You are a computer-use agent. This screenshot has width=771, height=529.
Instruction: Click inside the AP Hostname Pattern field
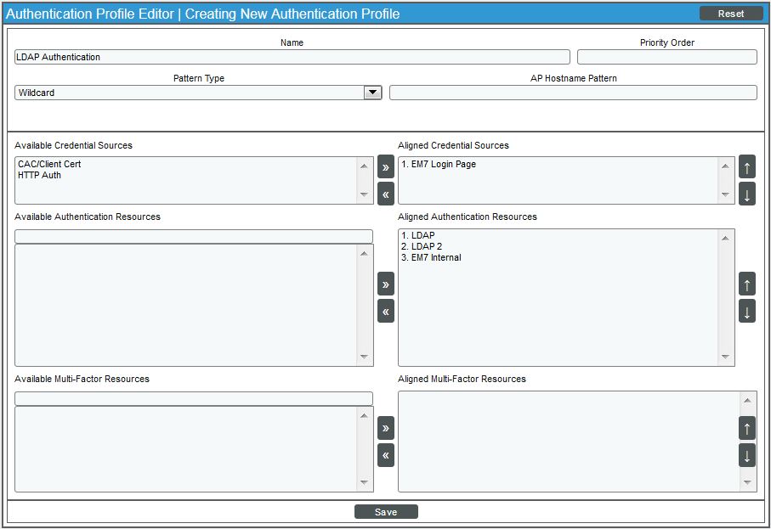572,92
